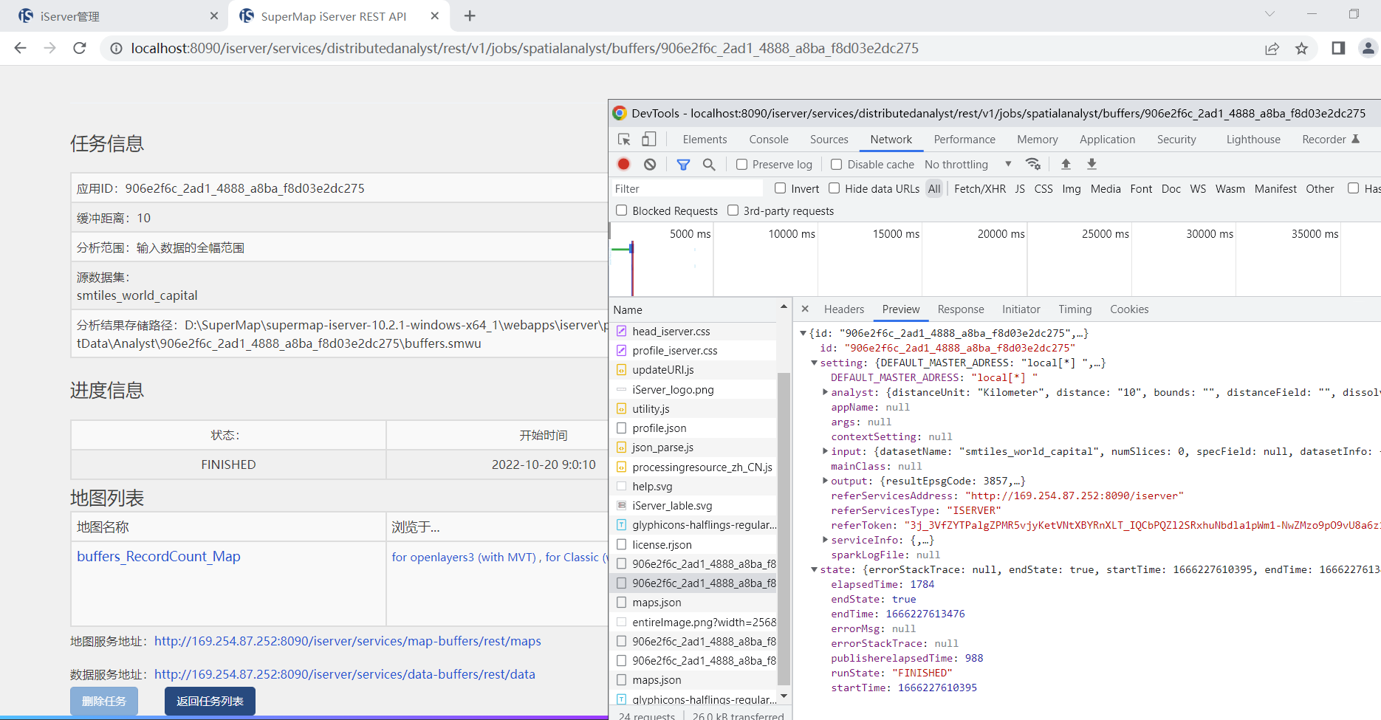Reload the page with refresh icon
Screen dimensions: 1381x720
coord(80,48)
